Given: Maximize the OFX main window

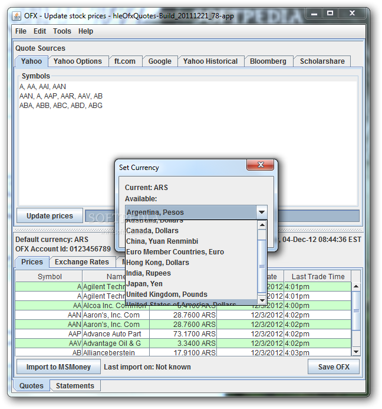Looking at the screenshot, I should 330,14.
